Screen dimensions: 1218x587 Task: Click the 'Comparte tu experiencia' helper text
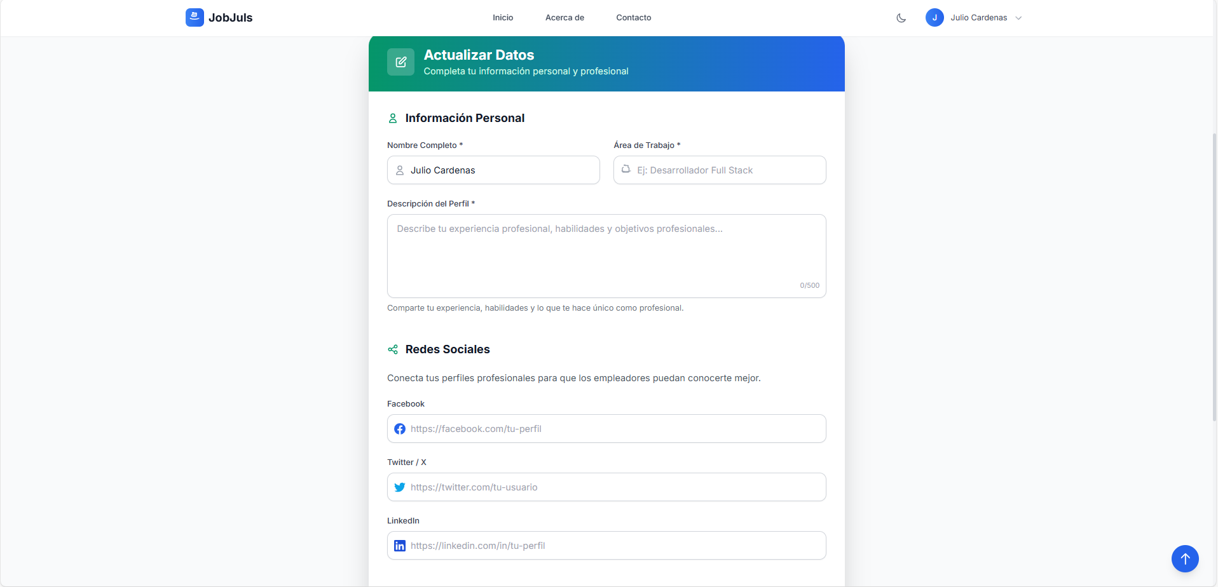click(535, 308)
